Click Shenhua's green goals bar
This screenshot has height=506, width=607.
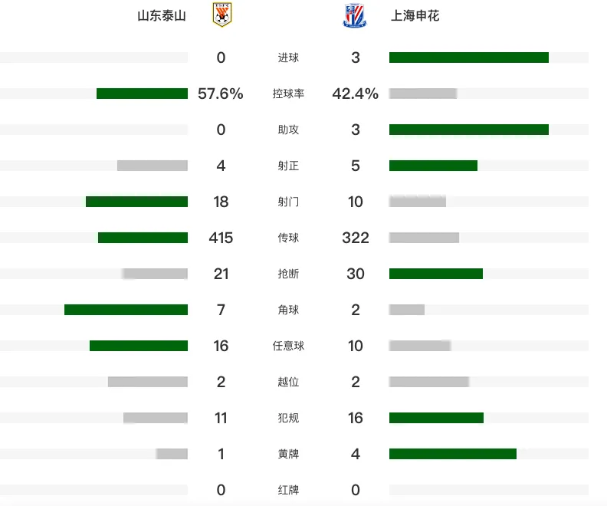(x=469, y=58)
